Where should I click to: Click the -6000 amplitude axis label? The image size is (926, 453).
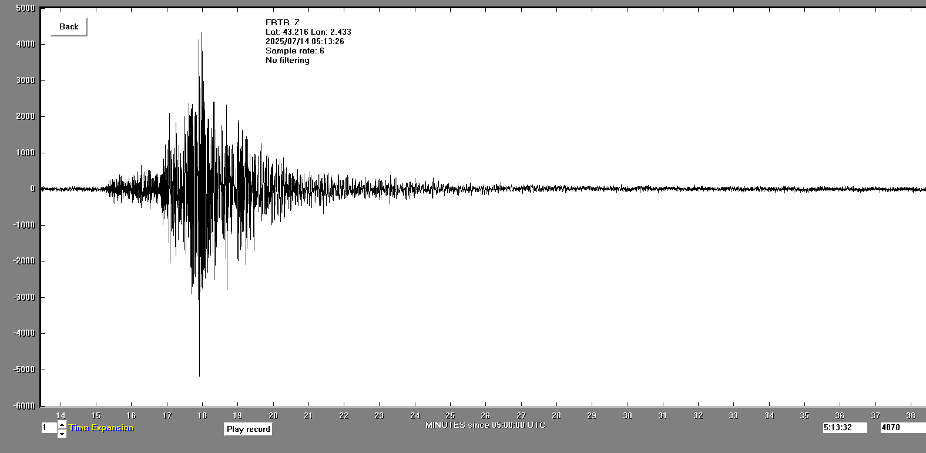tap(24, 406)
